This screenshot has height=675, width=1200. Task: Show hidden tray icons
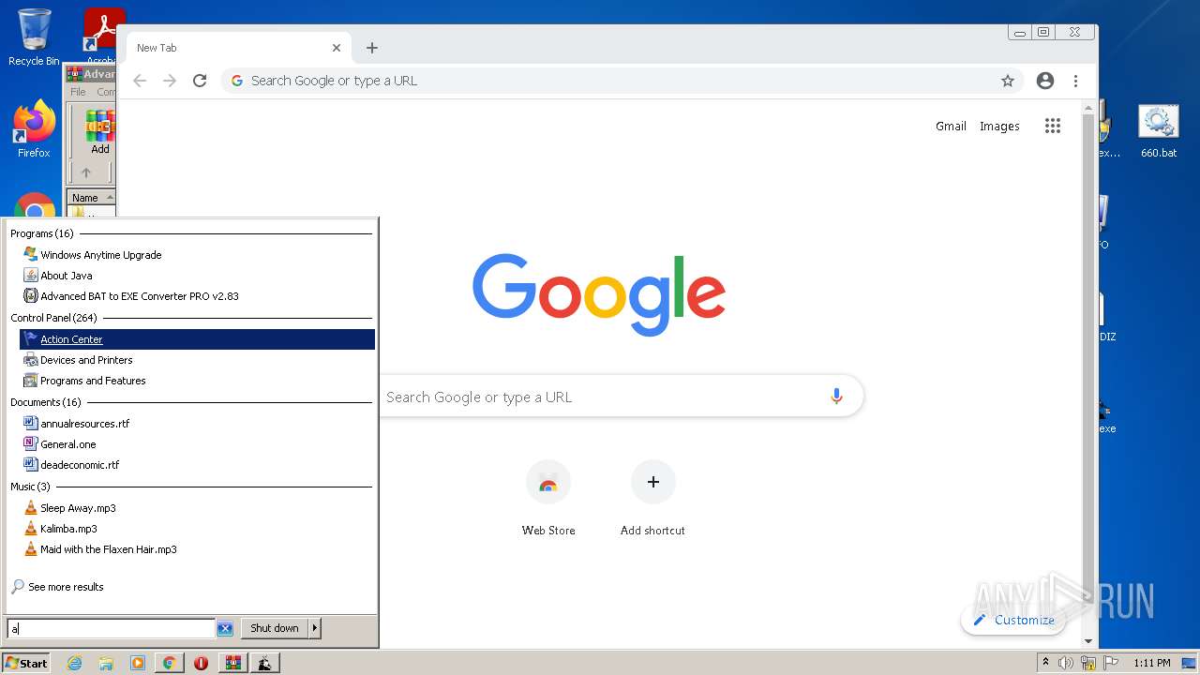point(1045,663)
